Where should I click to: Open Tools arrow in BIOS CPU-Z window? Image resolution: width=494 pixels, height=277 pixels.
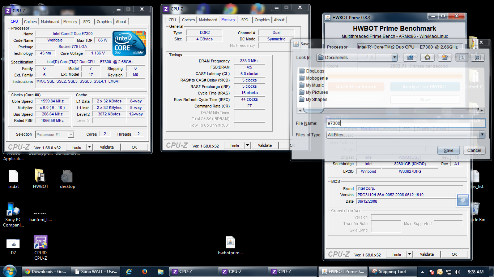pyautogui.click(x=409, y=254)
